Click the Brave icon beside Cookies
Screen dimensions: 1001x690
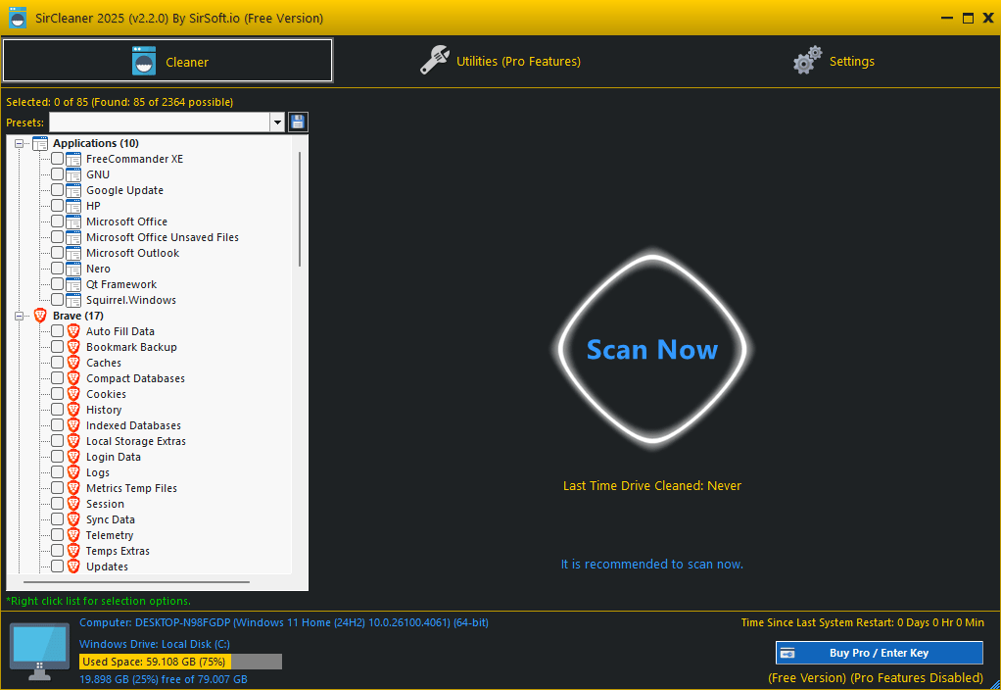click(73, 394)
